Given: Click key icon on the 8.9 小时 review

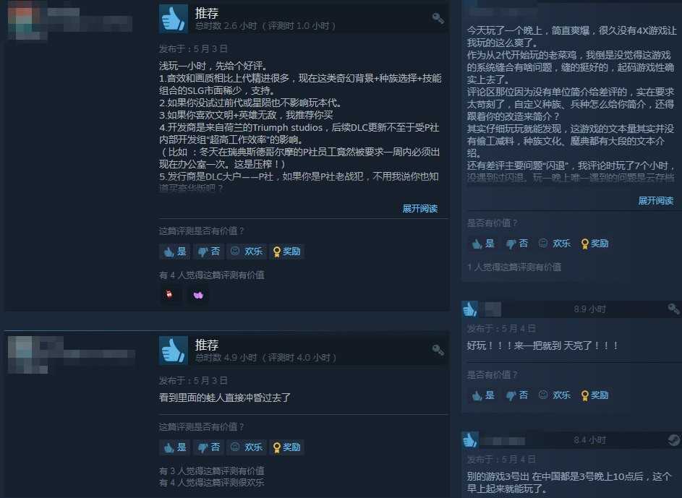Looking at the screenshot, I should point(674,309).
